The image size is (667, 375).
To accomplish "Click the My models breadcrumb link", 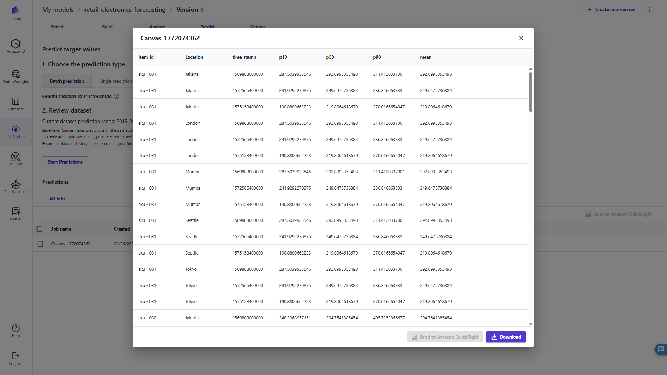I will coord(58,10).
